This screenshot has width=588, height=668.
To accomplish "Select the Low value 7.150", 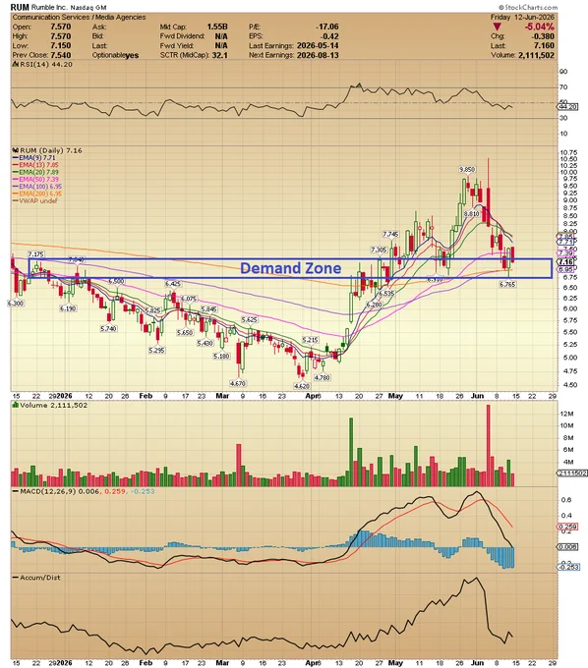I will (x=61, y=45).
